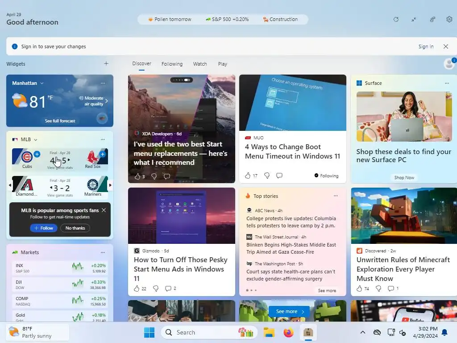Open MLB widget more options
This screenshot has width=457, height=343.
(x=103, y=139)
